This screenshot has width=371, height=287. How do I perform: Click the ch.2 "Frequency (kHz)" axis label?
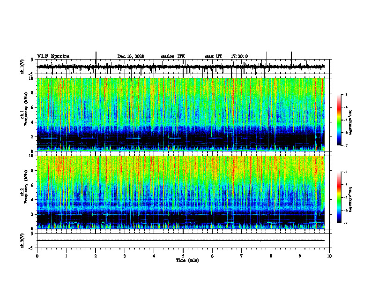[26, 187]
